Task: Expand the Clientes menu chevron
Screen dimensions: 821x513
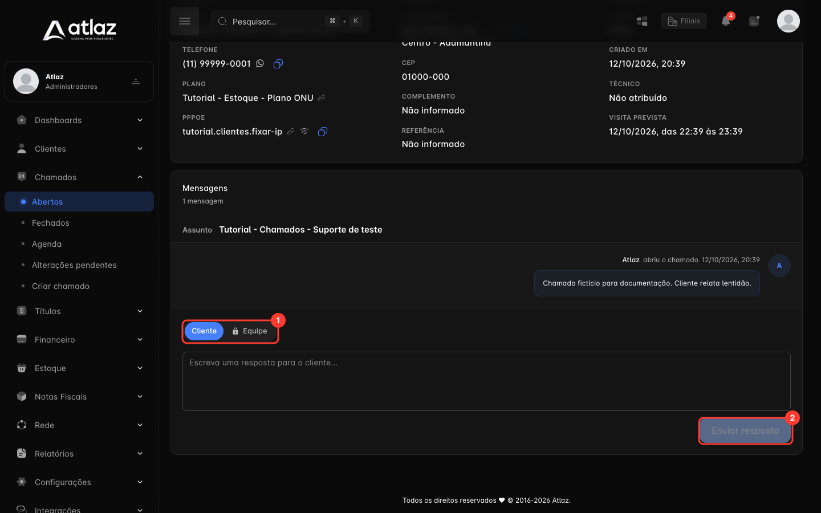Action: [140, 149]
